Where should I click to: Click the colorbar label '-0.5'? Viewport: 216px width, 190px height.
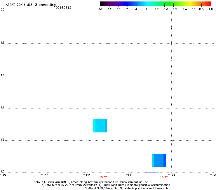tap(174, 9)
